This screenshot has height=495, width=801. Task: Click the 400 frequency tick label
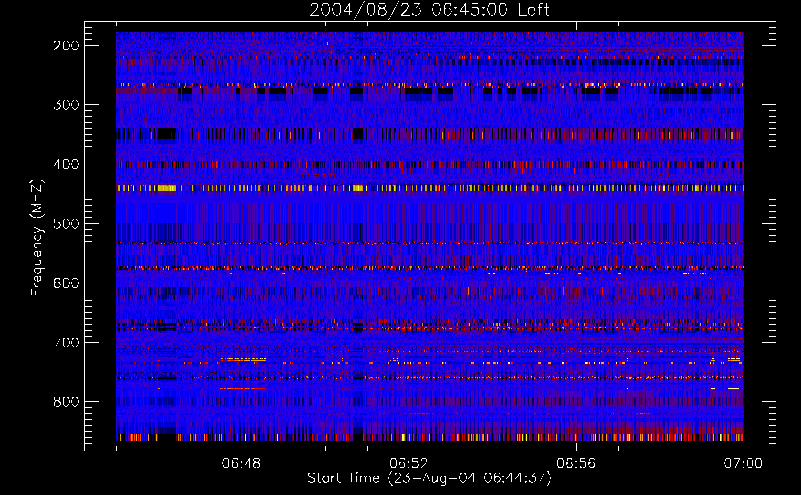click(x=66, y=164)
